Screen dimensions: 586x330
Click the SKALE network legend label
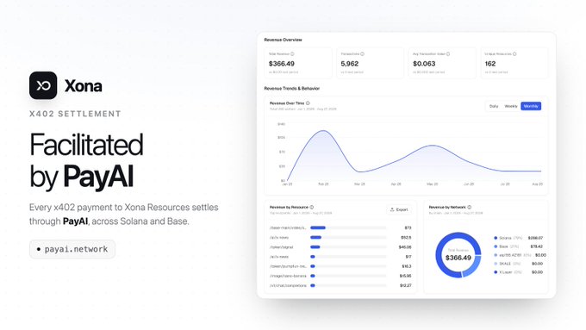[x=505, y=264]
